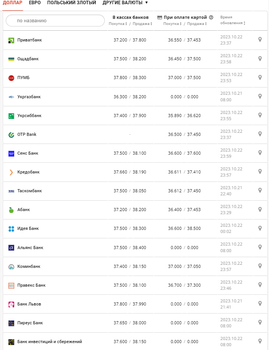Sort by card payment Продажа column

click(x=197, y=24)
